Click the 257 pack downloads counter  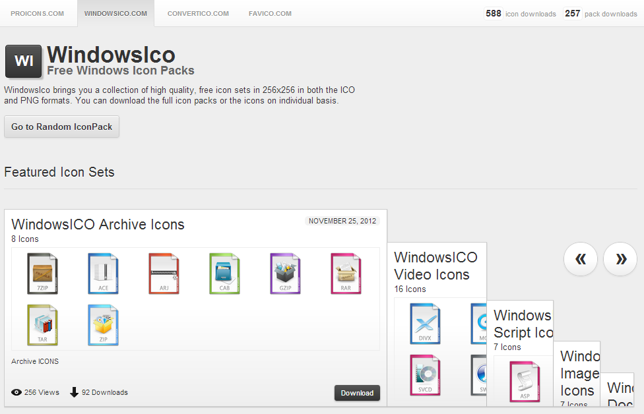click(x=600, y=14)
